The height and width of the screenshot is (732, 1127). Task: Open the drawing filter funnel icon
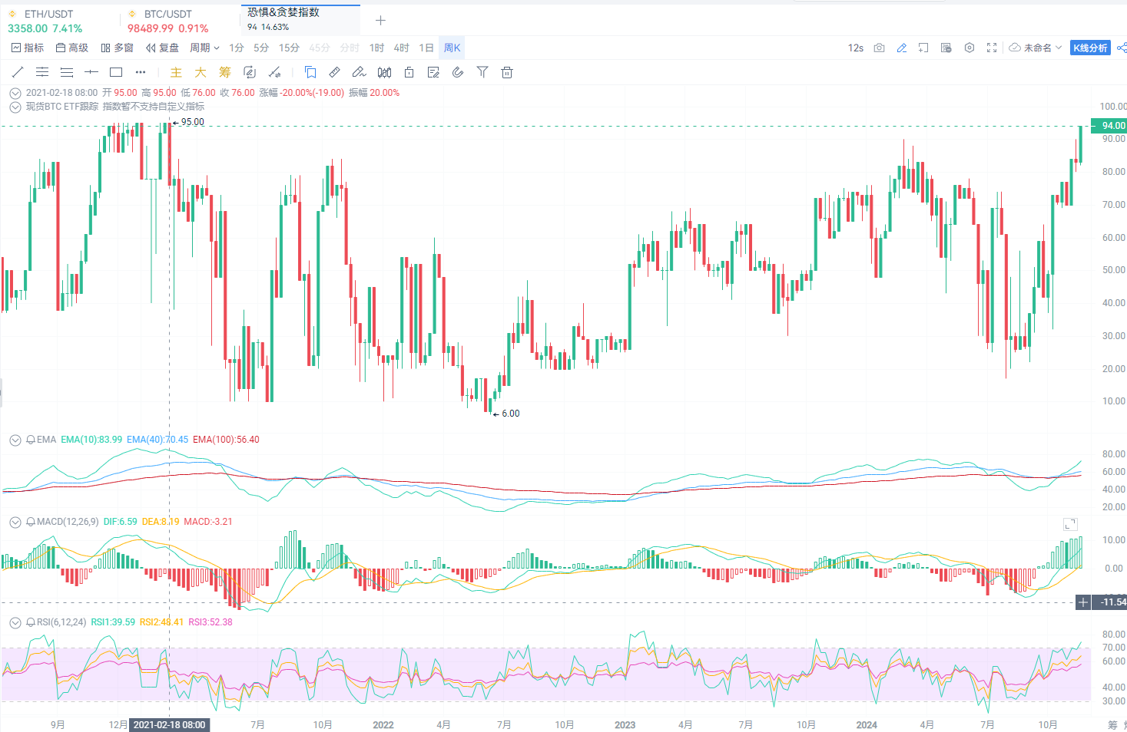pyautogui.click(x=482, y=72)
